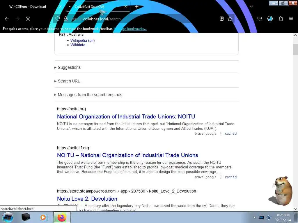Open the Windows Start button
Image resolution: width=298 pixels, height=223 pixels.
[x=8, y=217]
